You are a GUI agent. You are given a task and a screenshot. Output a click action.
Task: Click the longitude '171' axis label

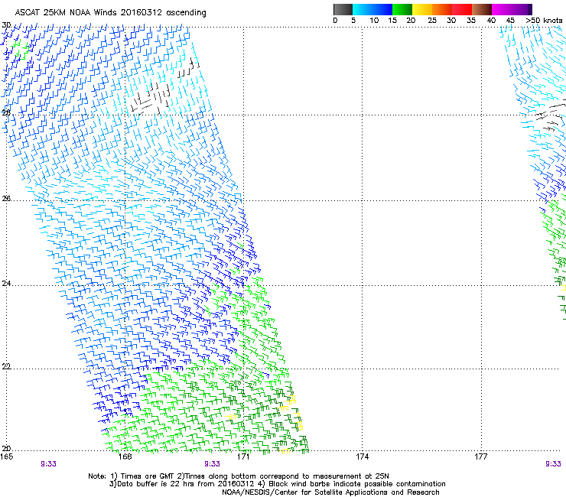tap(244, 456)
